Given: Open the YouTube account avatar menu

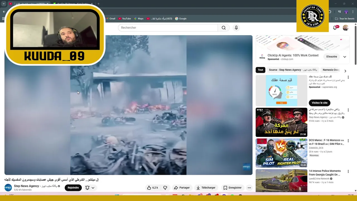Looking at the screenshot, I should (346, 28).
